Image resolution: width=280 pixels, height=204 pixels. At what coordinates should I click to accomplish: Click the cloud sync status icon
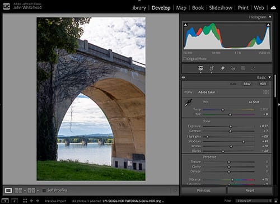273,8
